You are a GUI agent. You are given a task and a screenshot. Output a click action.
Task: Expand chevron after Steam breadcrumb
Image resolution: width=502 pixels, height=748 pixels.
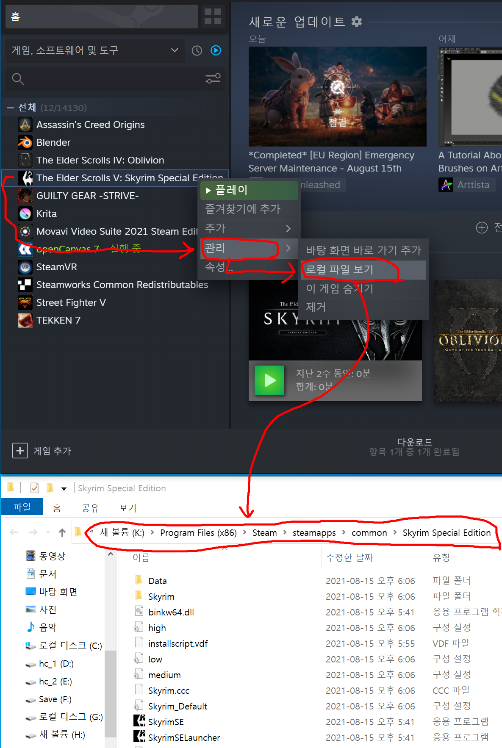(285, 532)
